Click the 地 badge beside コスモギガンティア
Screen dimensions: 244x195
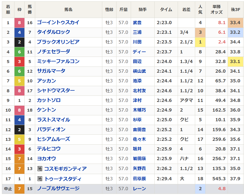pyautogui.click(x=40, y=168)
